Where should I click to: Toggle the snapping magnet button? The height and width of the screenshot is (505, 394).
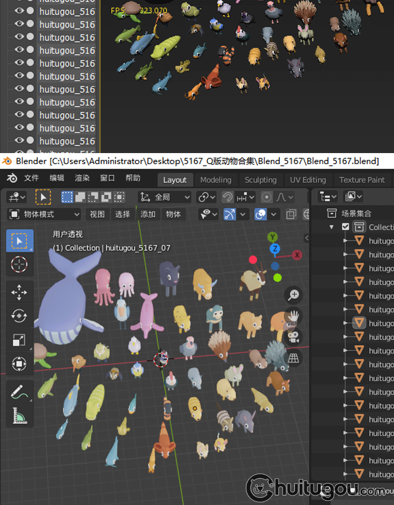point(227,197)
